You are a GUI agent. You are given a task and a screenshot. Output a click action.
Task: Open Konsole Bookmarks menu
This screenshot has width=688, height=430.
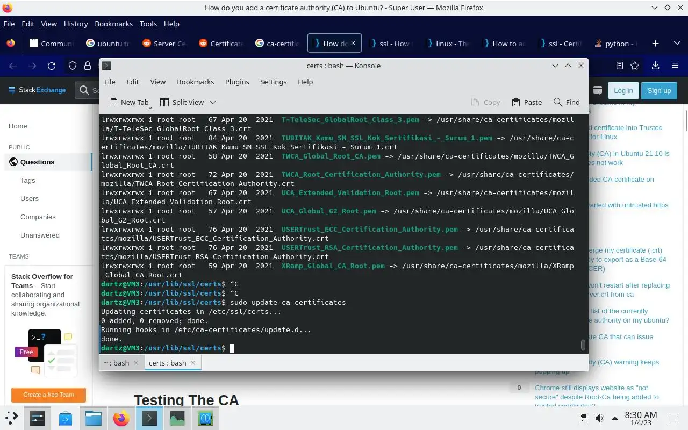(196, 82)
